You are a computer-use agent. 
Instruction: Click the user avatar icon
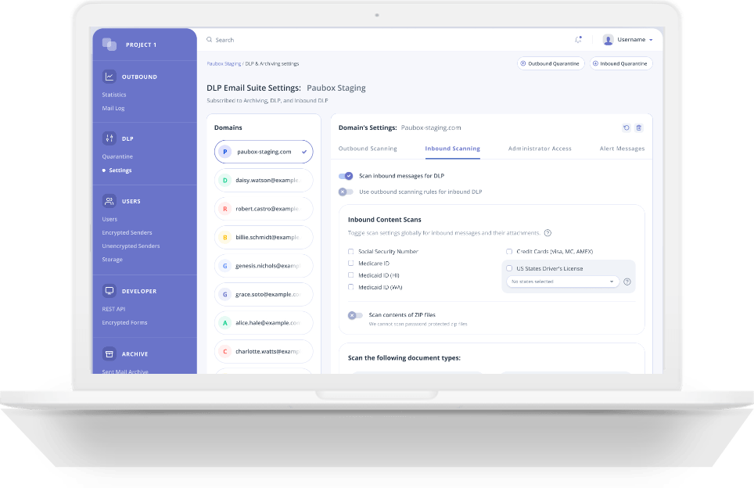608,39
